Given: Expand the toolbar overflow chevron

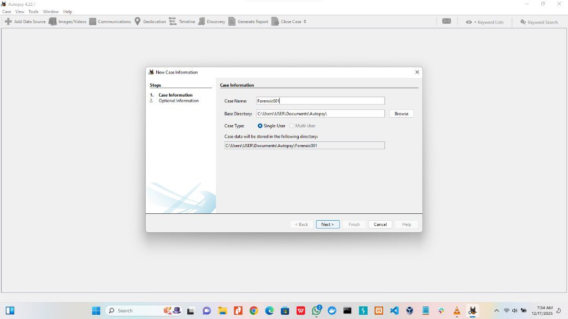Looking at the screenshot, I should [305, 22].
